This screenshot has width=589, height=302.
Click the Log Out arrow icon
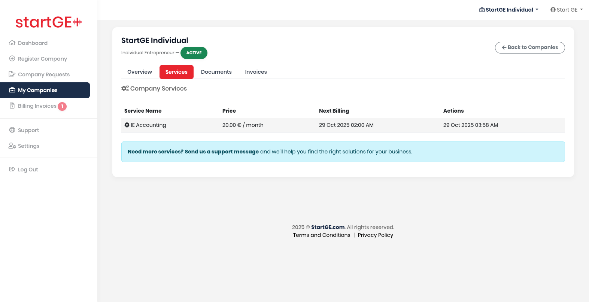[x=12, y=170]
